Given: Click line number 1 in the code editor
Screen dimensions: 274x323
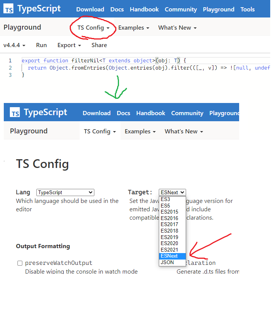Looking at the screenshot, I should click(10, 60).
